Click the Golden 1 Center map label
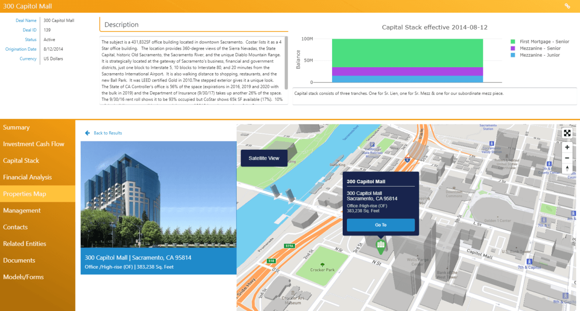580x311 pixels. pos(498,221)
